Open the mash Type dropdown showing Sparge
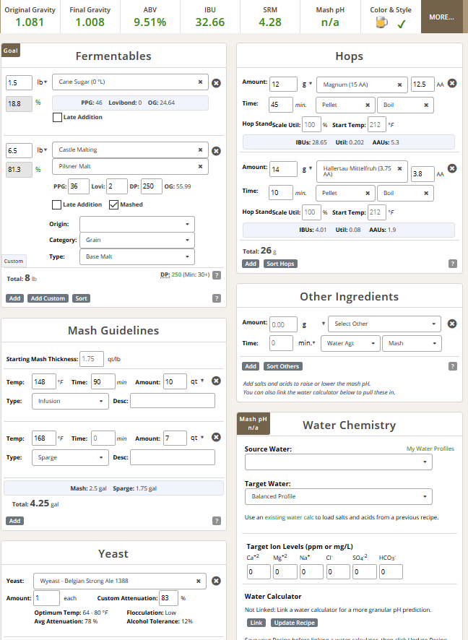The width and height of the screenshot is (468, 640). [70, 457]
